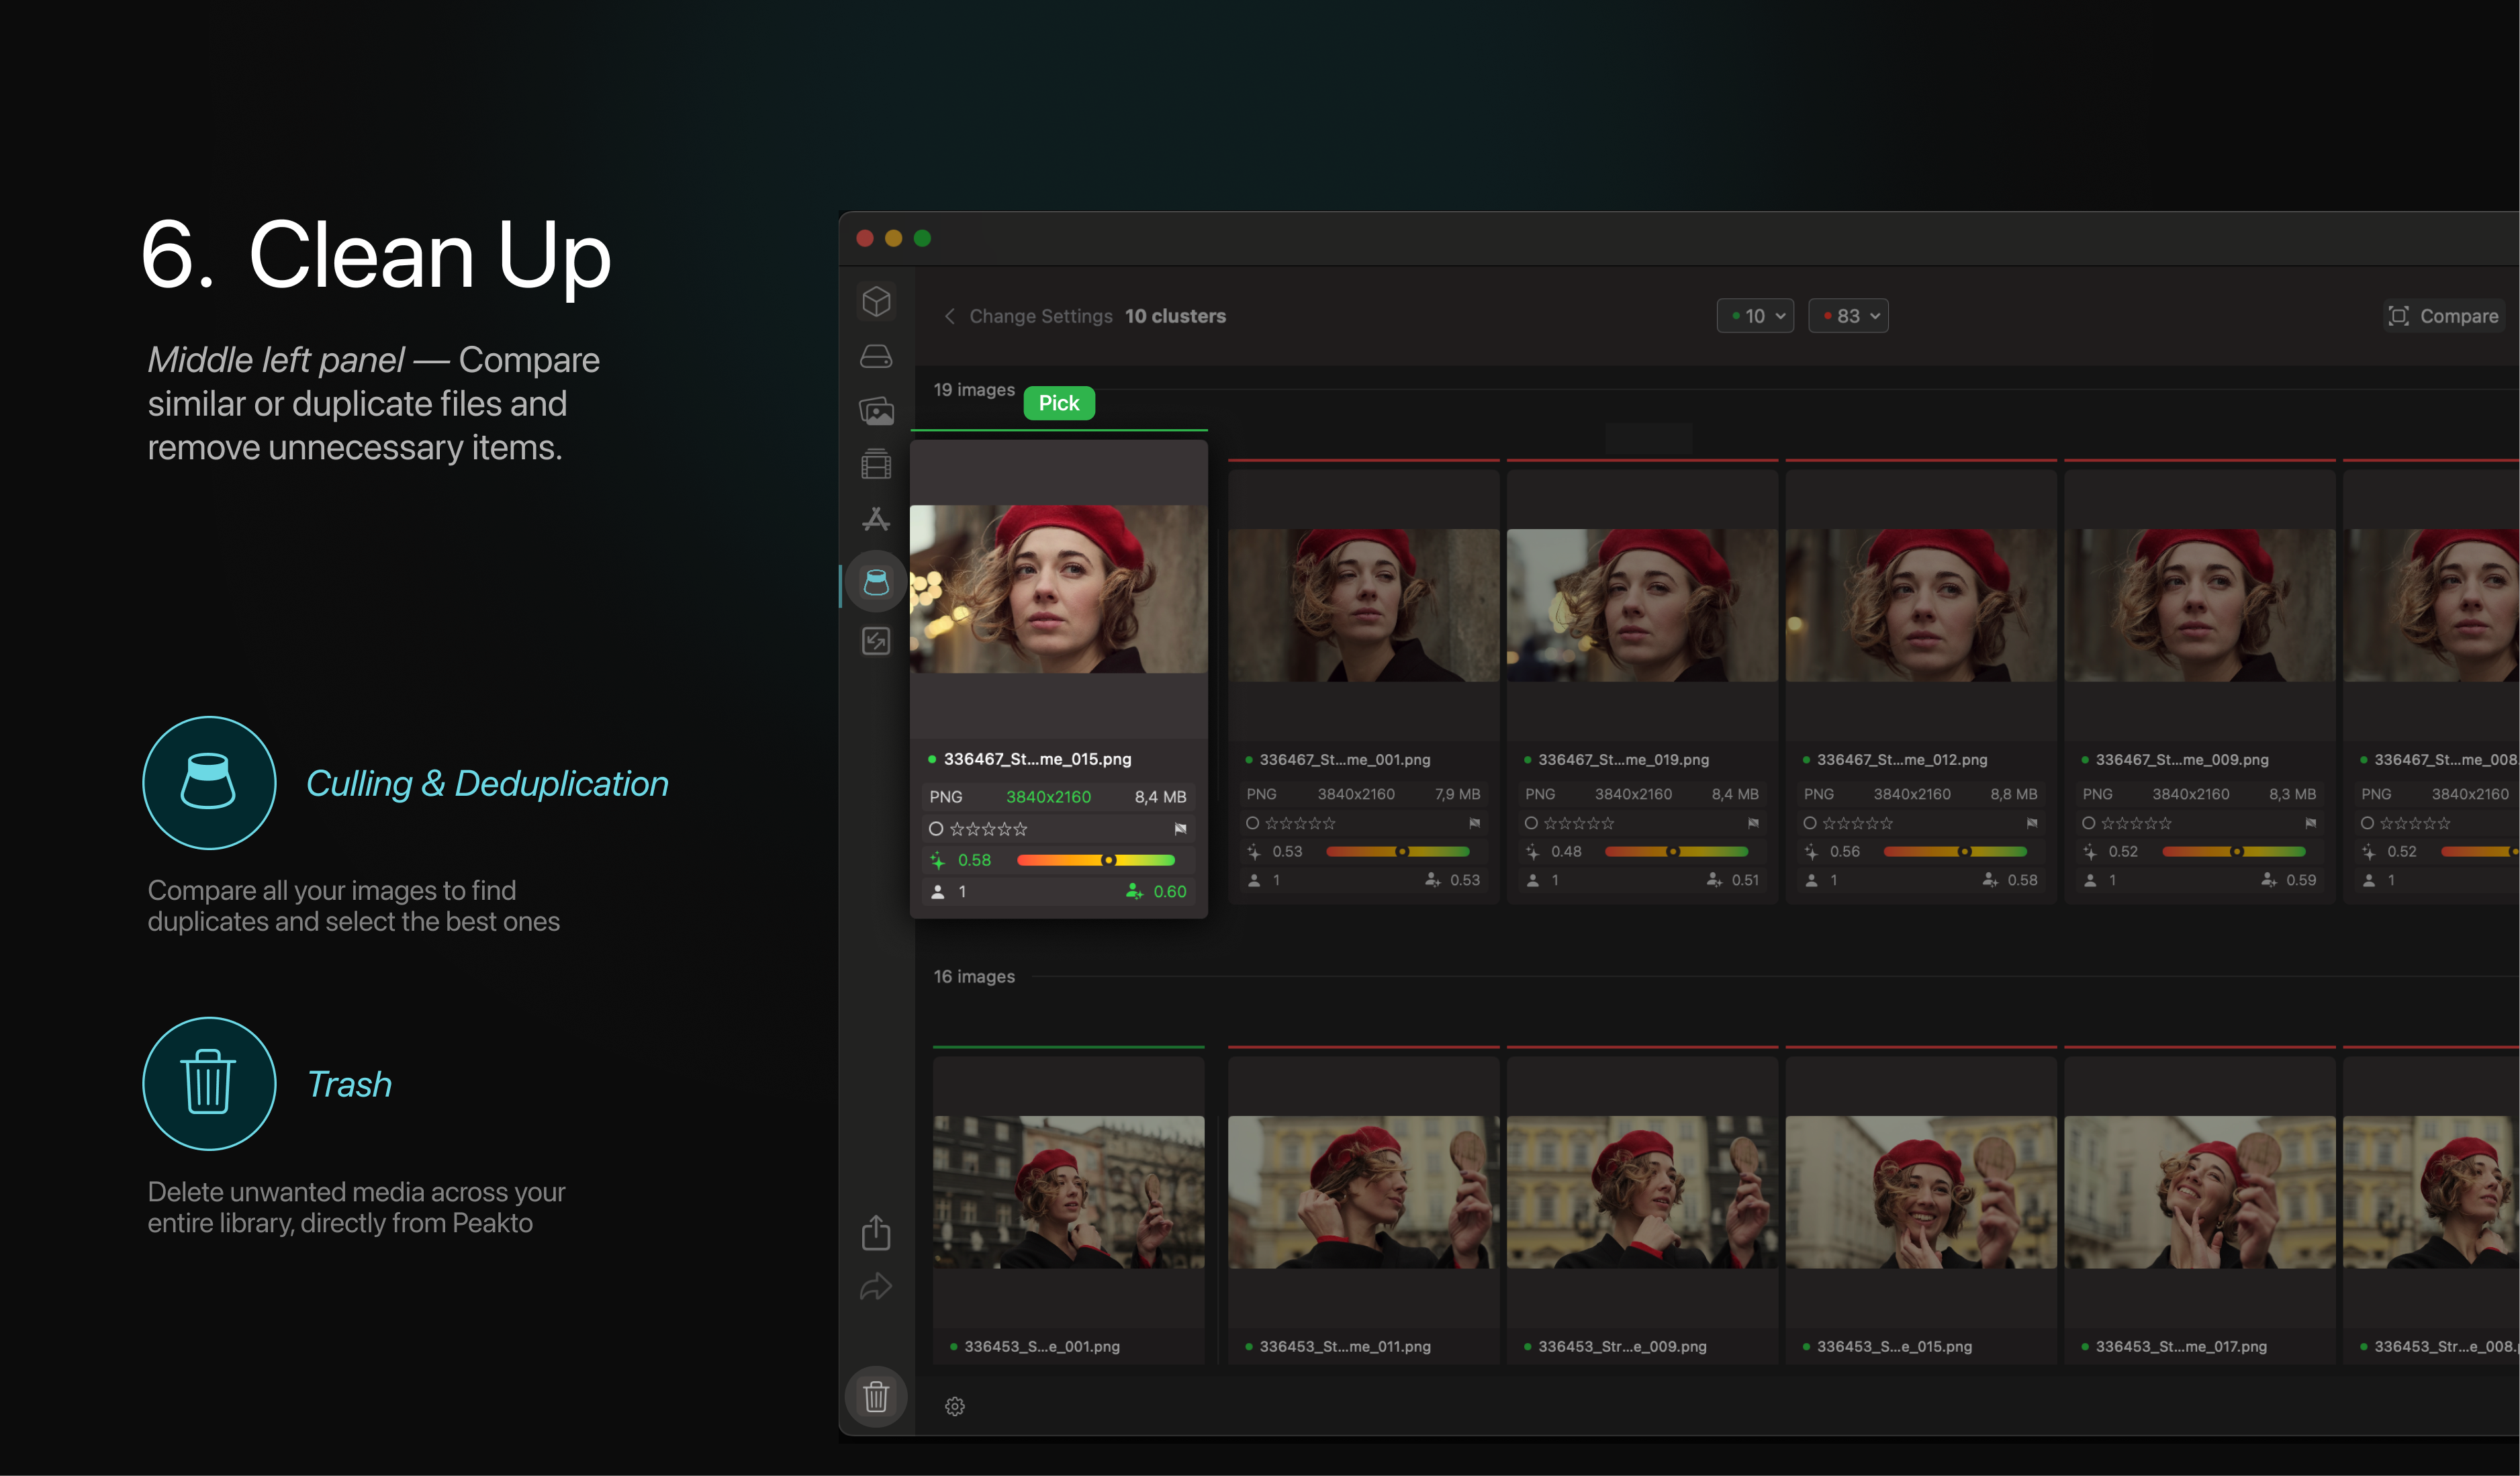Toggle reject flag on 336467_St...me_001.png

coord(1474,823)
